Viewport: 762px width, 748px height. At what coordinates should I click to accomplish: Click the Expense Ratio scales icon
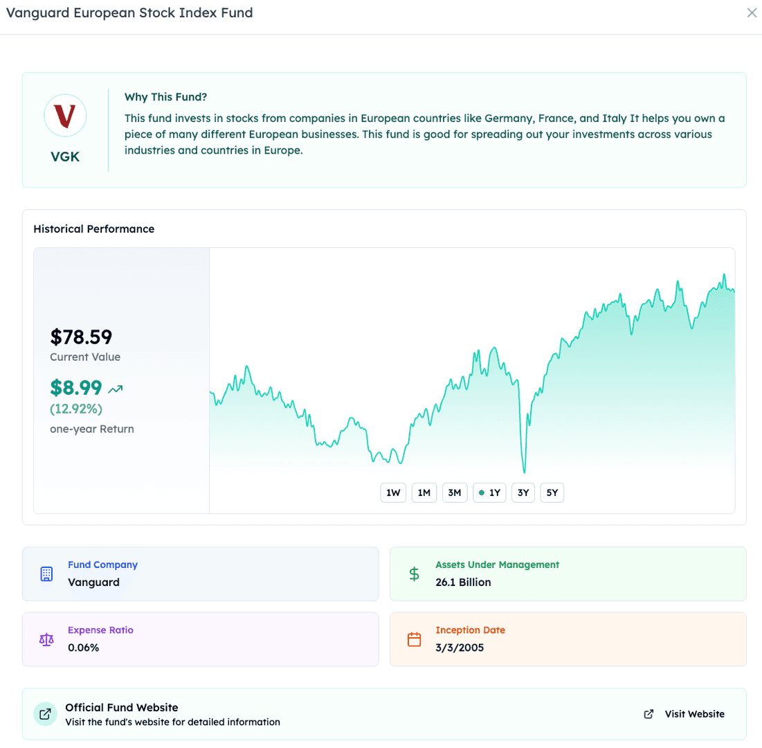pos(46,639)
